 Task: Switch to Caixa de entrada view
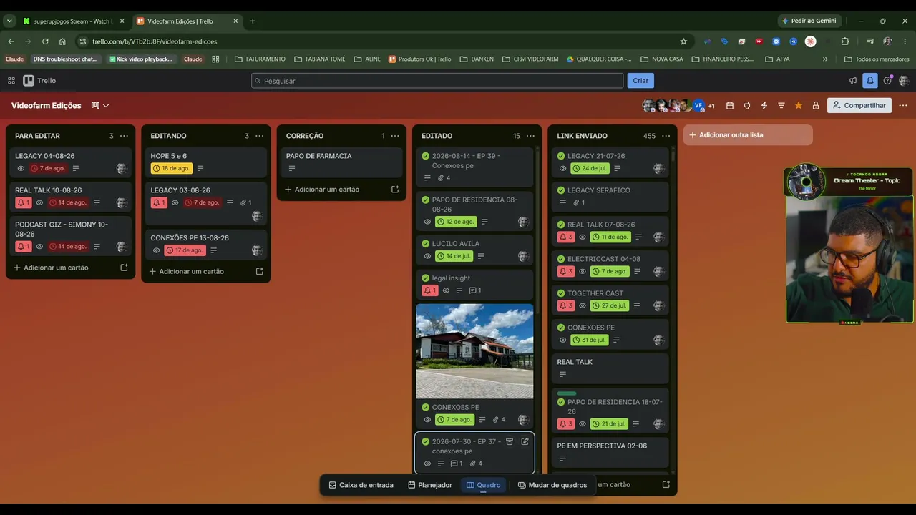[361, 485]
